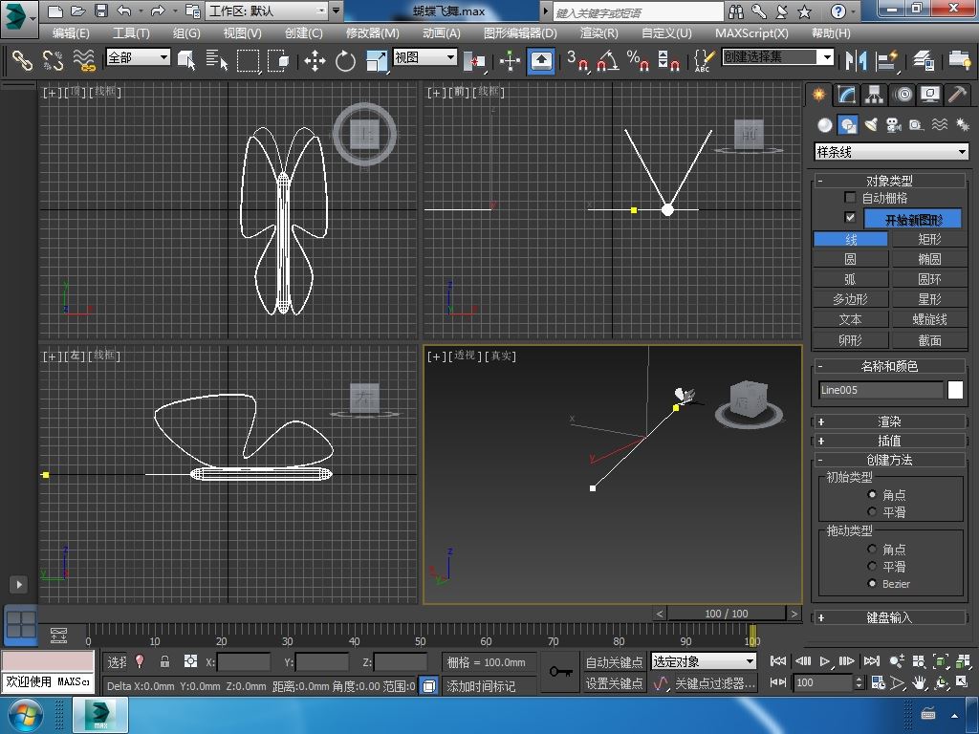
Task: Click the 自动关键点 button
Action: click(614, 662)
